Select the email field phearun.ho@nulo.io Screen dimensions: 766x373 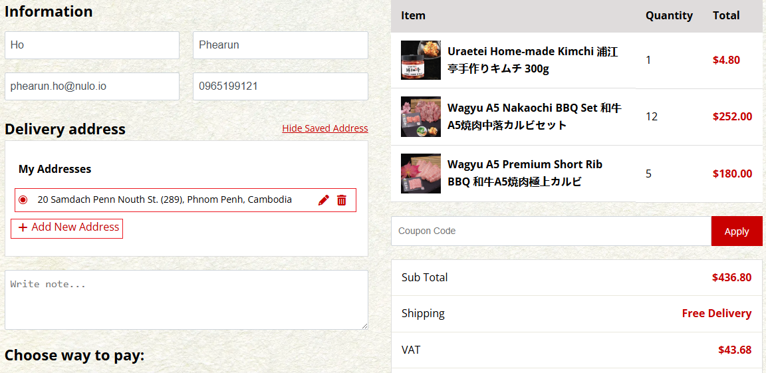(92, 86)
